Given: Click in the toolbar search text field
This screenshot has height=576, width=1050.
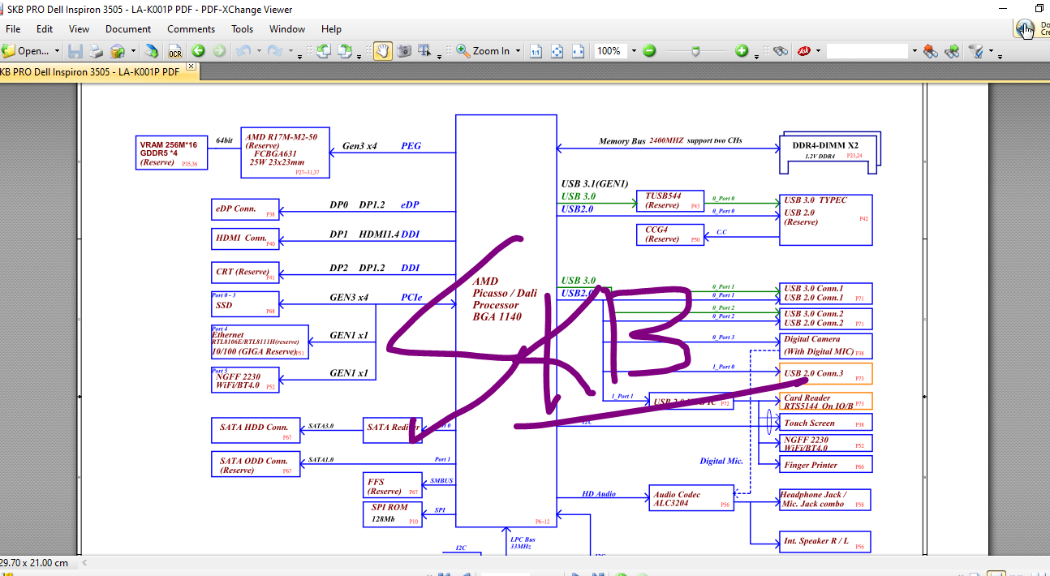Looking at the screenshot, I should click(867, 51).
